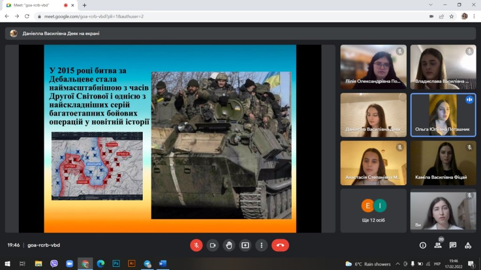Bookmark this page with the star icon
Screen dimensions: 481x270
coord(451,16)
